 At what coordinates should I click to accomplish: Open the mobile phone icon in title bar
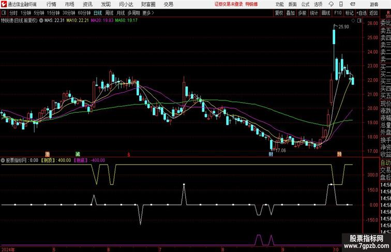pyautogui.click(x=341, y=4)
